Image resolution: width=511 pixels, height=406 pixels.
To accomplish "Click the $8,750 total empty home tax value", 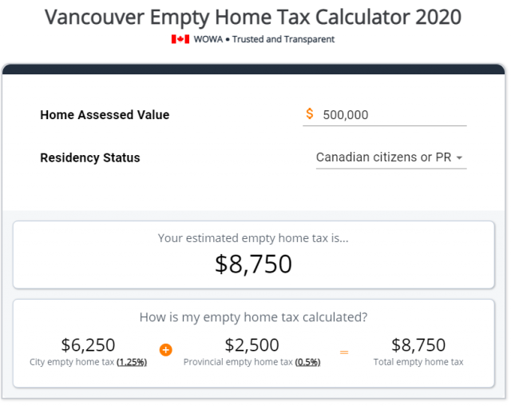I will point(418,345).
